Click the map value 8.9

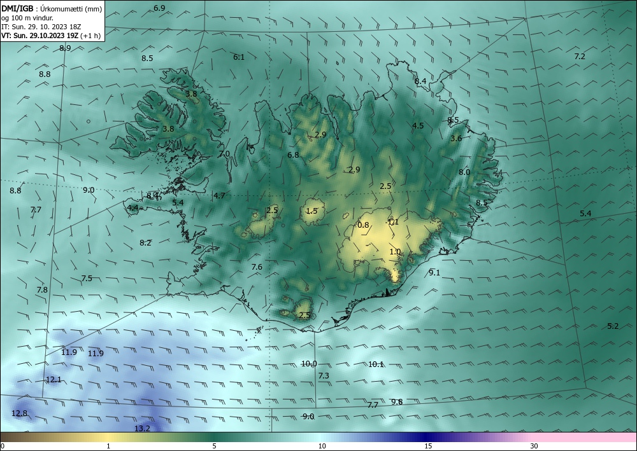tap(65, 48)
